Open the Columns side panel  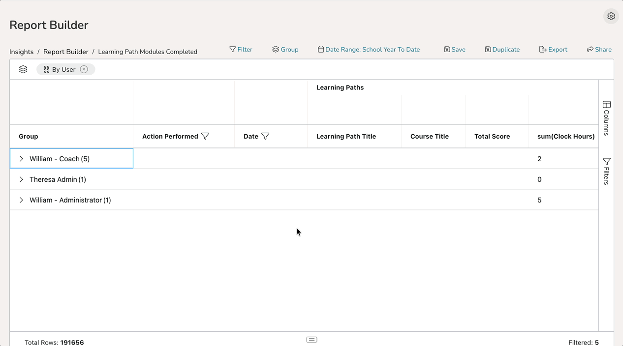coord(606,118)
